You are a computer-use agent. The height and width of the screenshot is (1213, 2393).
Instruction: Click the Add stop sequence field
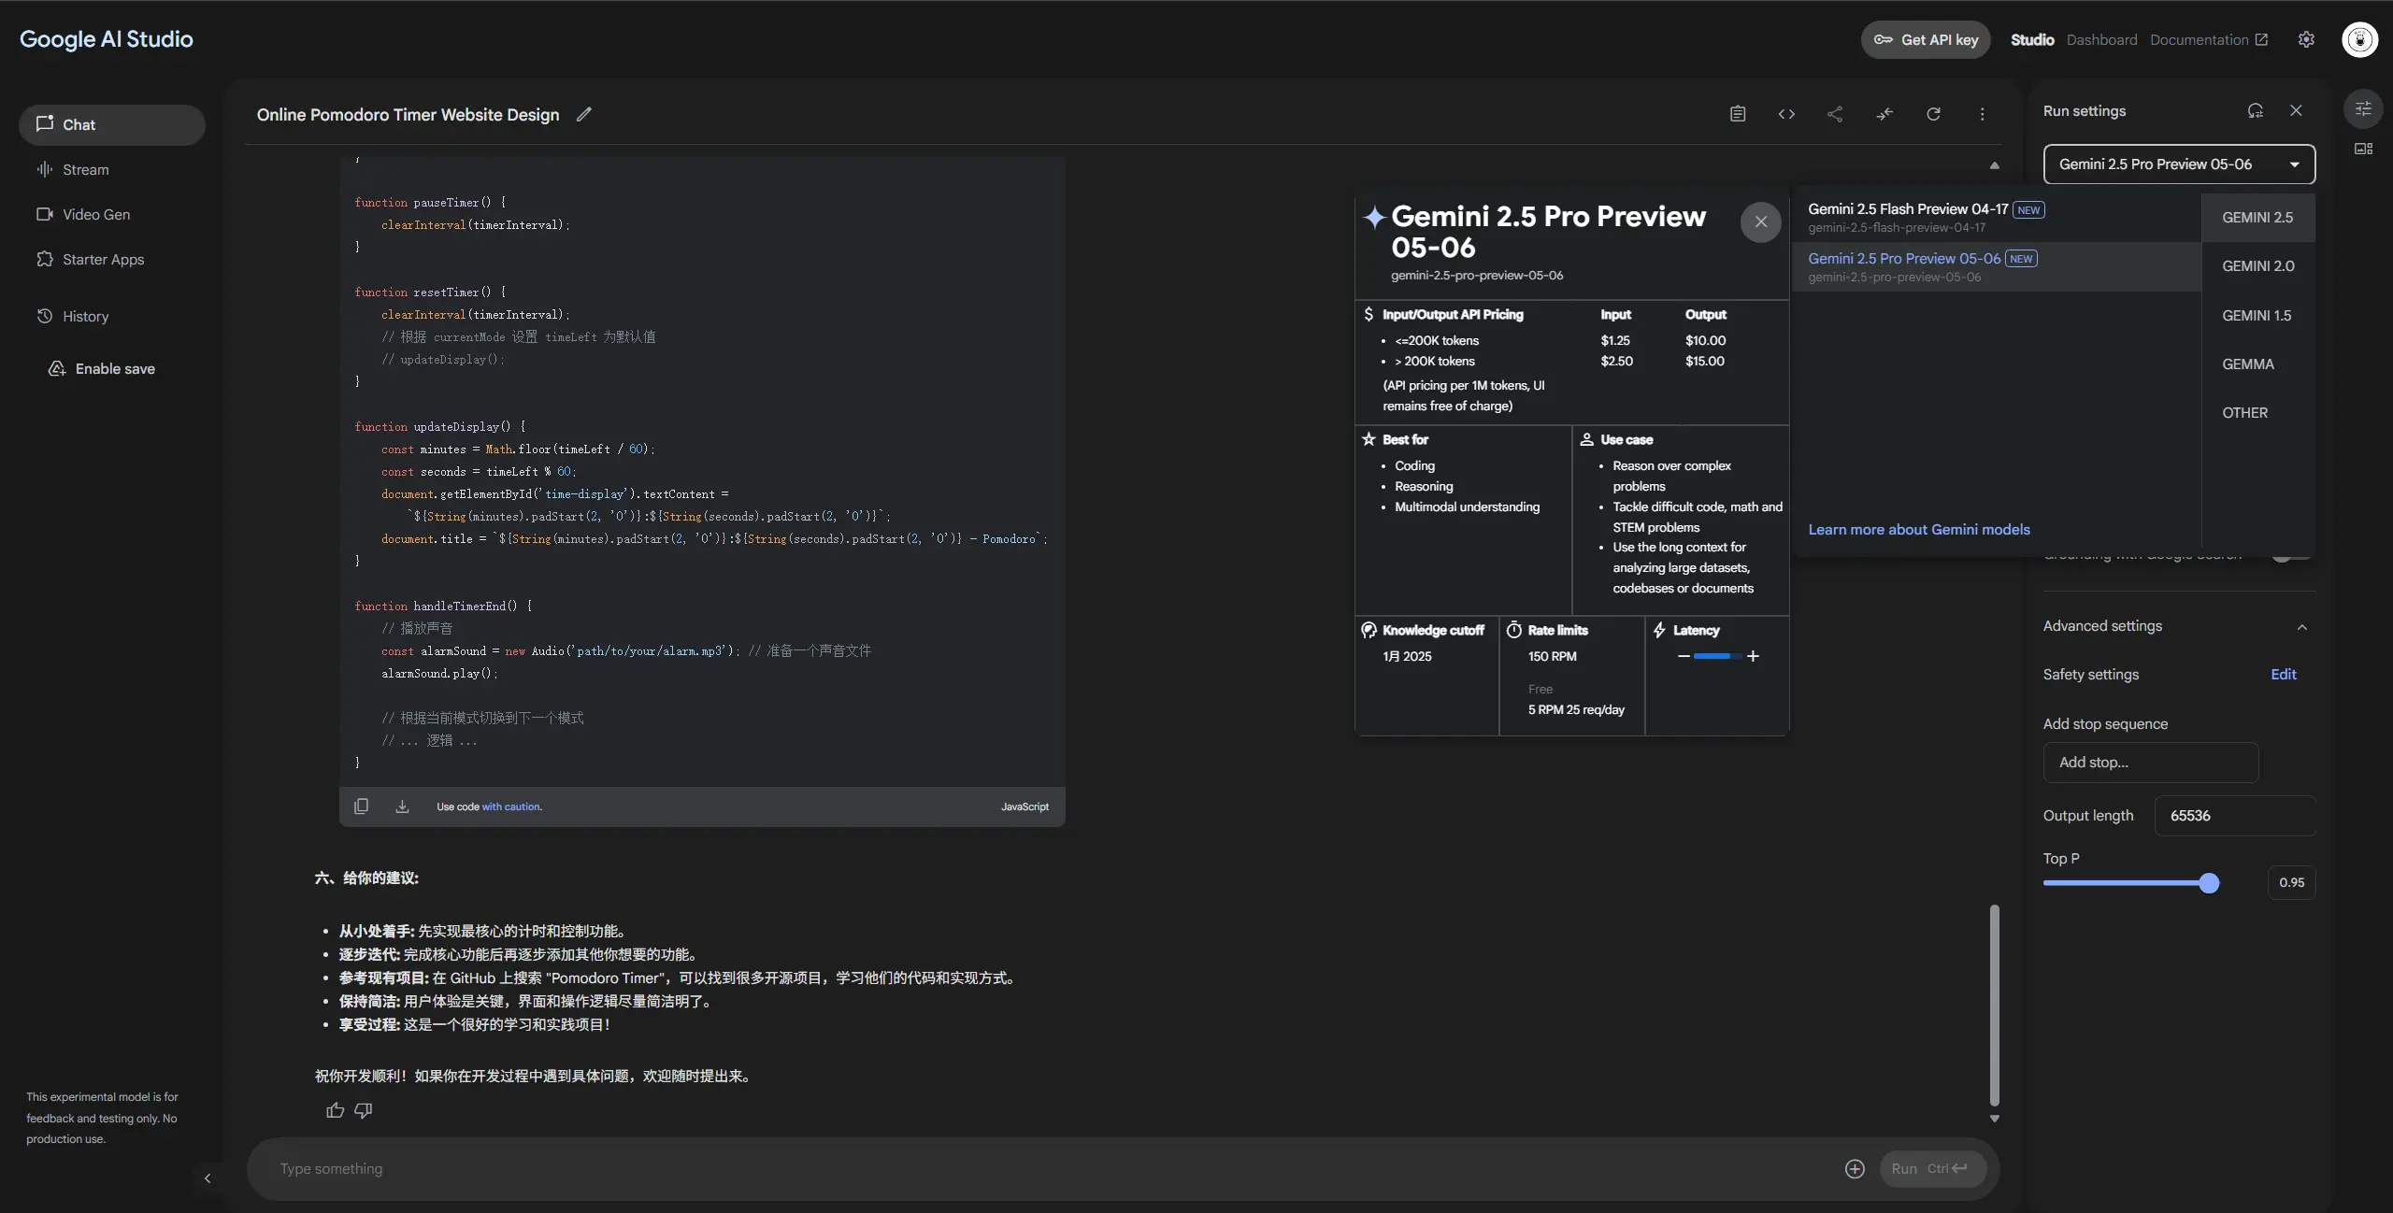2151,763
